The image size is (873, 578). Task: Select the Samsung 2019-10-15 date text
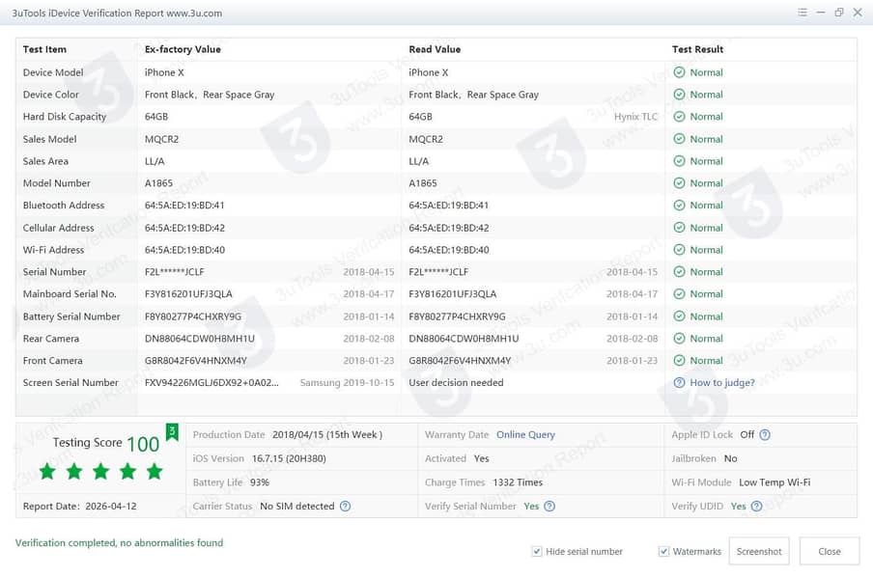click(347, 383)
